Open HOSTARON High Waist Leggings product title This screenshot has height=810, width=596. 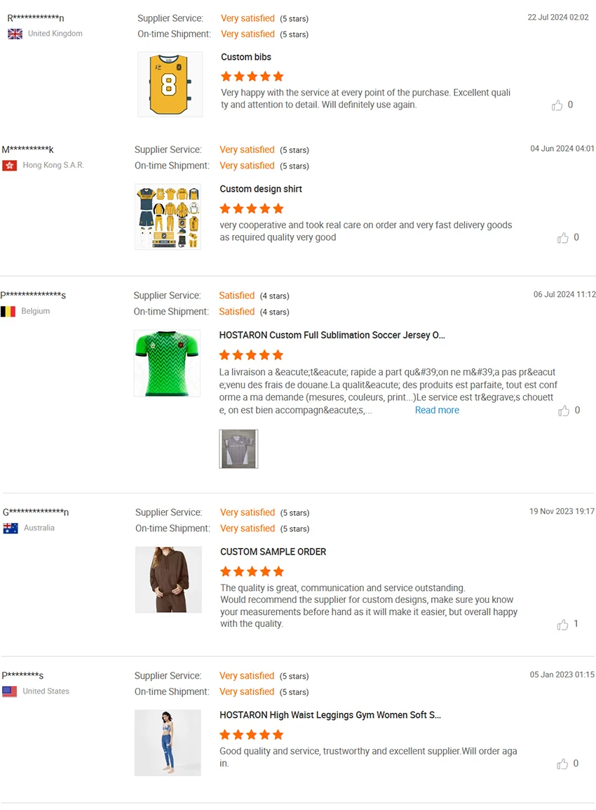330,715
